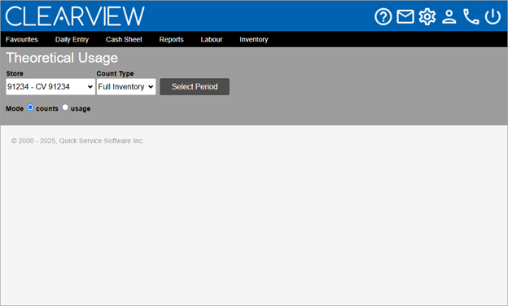Viewport: 508px width, 306px height.
Task: Click the power logout icon
Action: pos(493,16)
